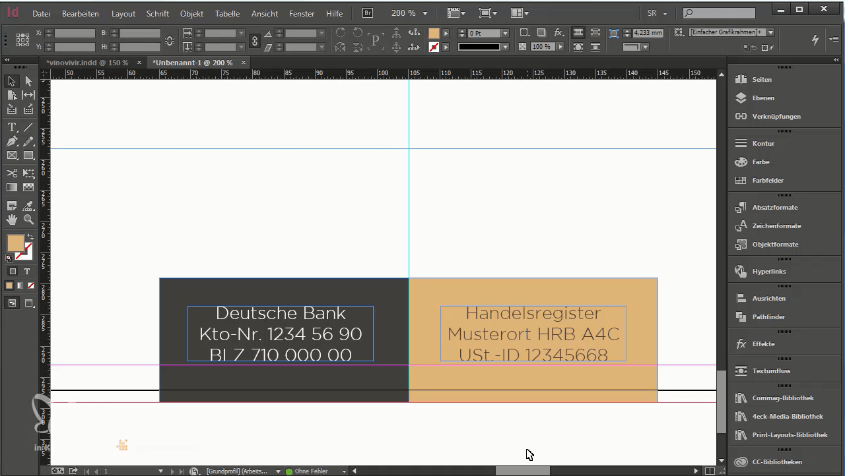Image resolution: width=845 pixels, height=476 pixels.
Task: Enable wrap around bounding box
Action: pos(595,33)
